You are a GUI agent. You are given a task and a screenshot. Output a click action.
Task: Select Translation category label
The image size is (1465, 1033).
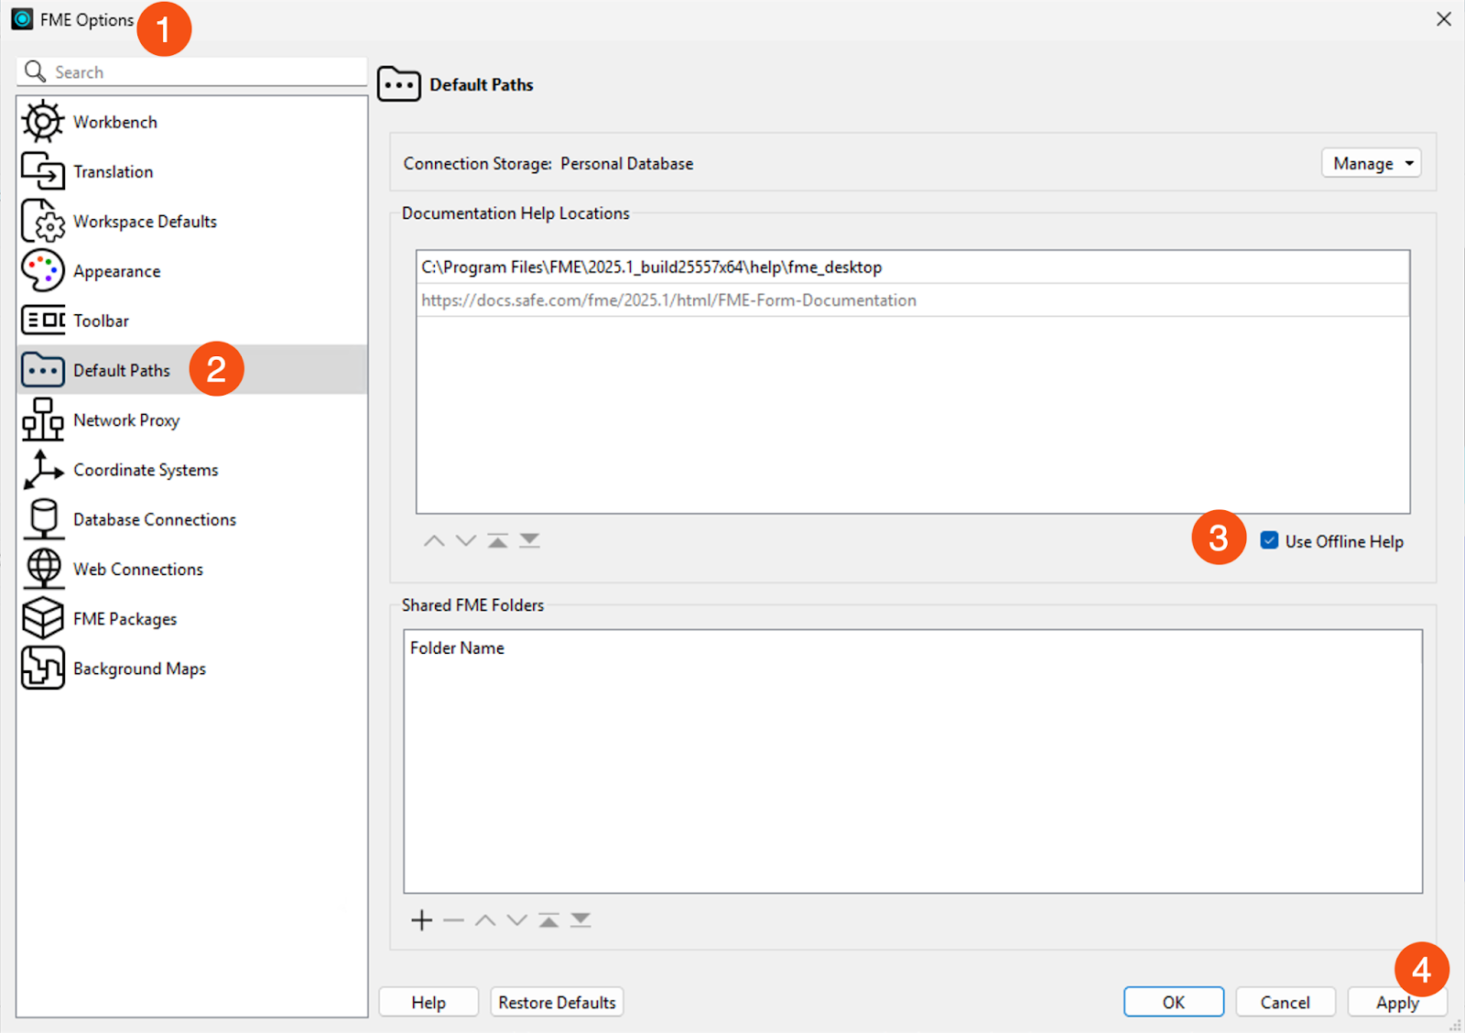[114, 171]
